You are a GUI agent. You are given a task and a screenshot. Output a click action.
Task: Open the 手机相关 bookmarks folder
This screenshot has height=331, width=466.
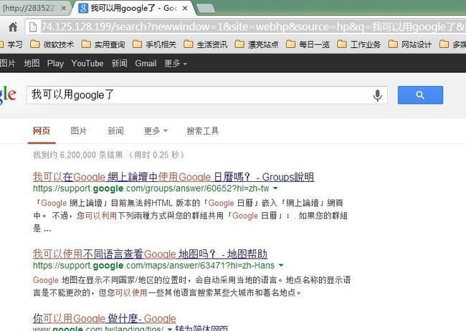[x=154, y=44]
